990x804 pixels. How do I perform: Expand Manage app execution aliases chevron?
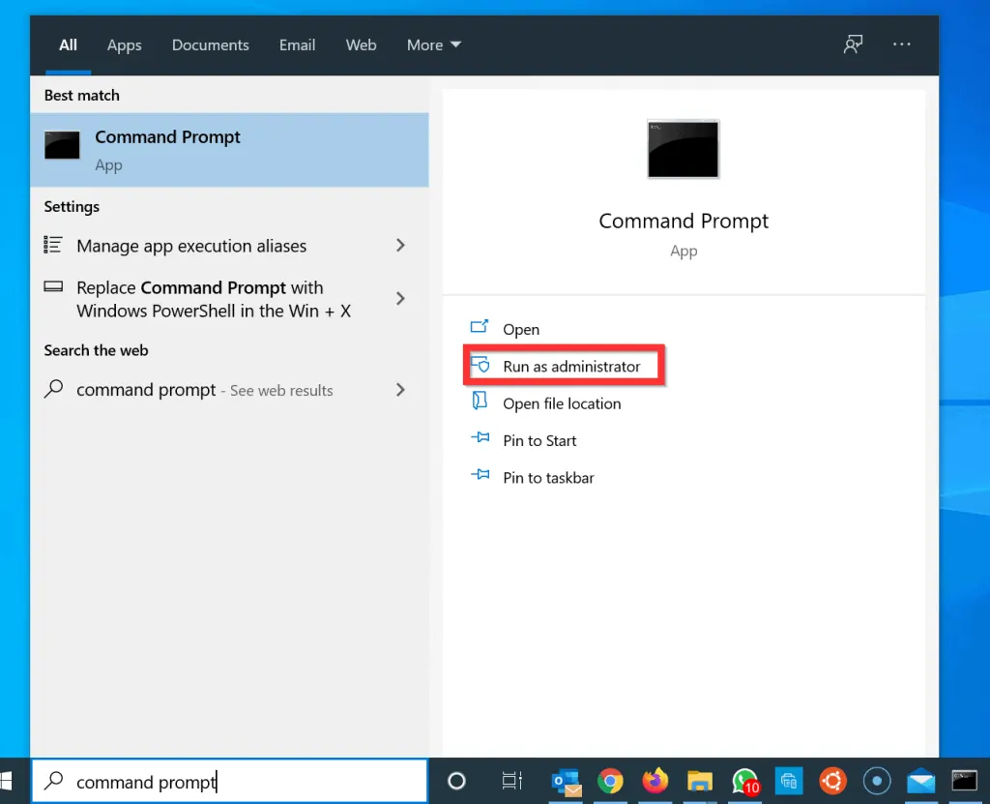400,246
